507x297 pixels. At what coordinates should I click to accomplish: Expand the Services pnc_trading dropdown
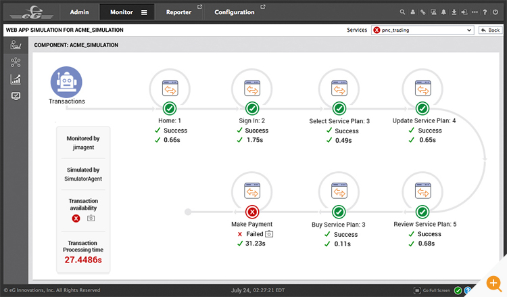(422, 30)
